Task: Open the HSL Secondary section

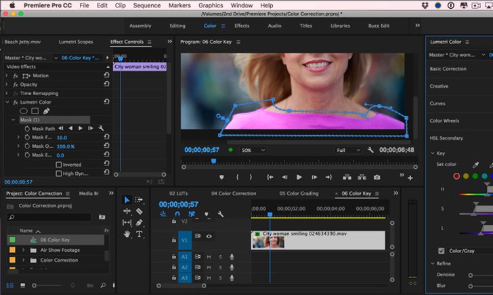Action: [x=446, y=138]
